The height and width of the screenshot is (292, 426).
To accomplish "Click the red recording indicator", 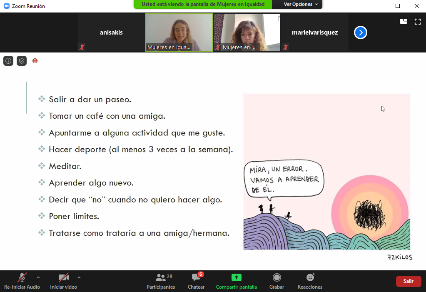I will tap(35, 61).
